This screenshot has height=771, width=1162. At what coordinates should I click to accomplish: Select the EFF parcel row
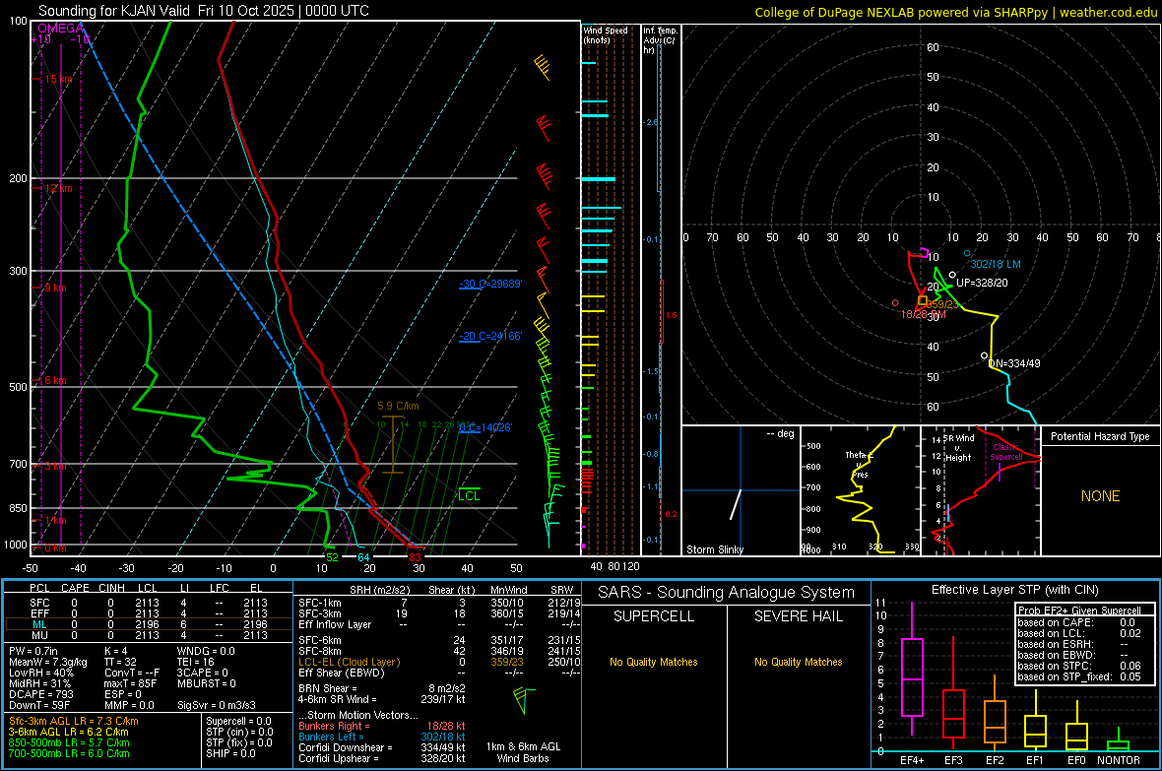point(148,613)
